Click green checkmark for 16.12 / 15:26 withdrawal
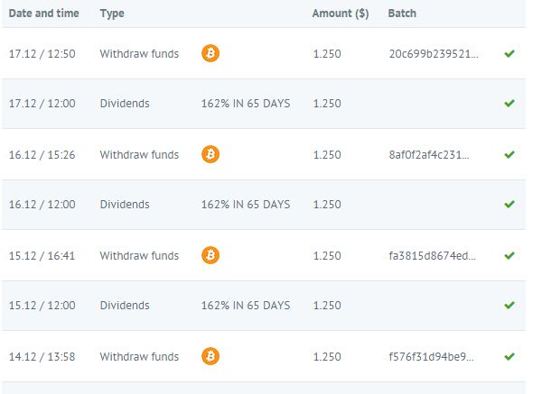 (x=509, y=154)
